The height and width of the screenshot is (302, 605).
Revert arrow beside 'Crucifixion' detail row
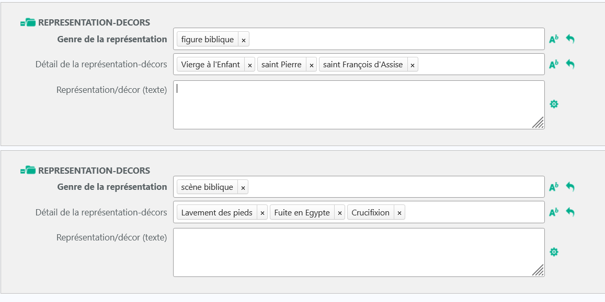pyautogui.click(x=570, y=212)
